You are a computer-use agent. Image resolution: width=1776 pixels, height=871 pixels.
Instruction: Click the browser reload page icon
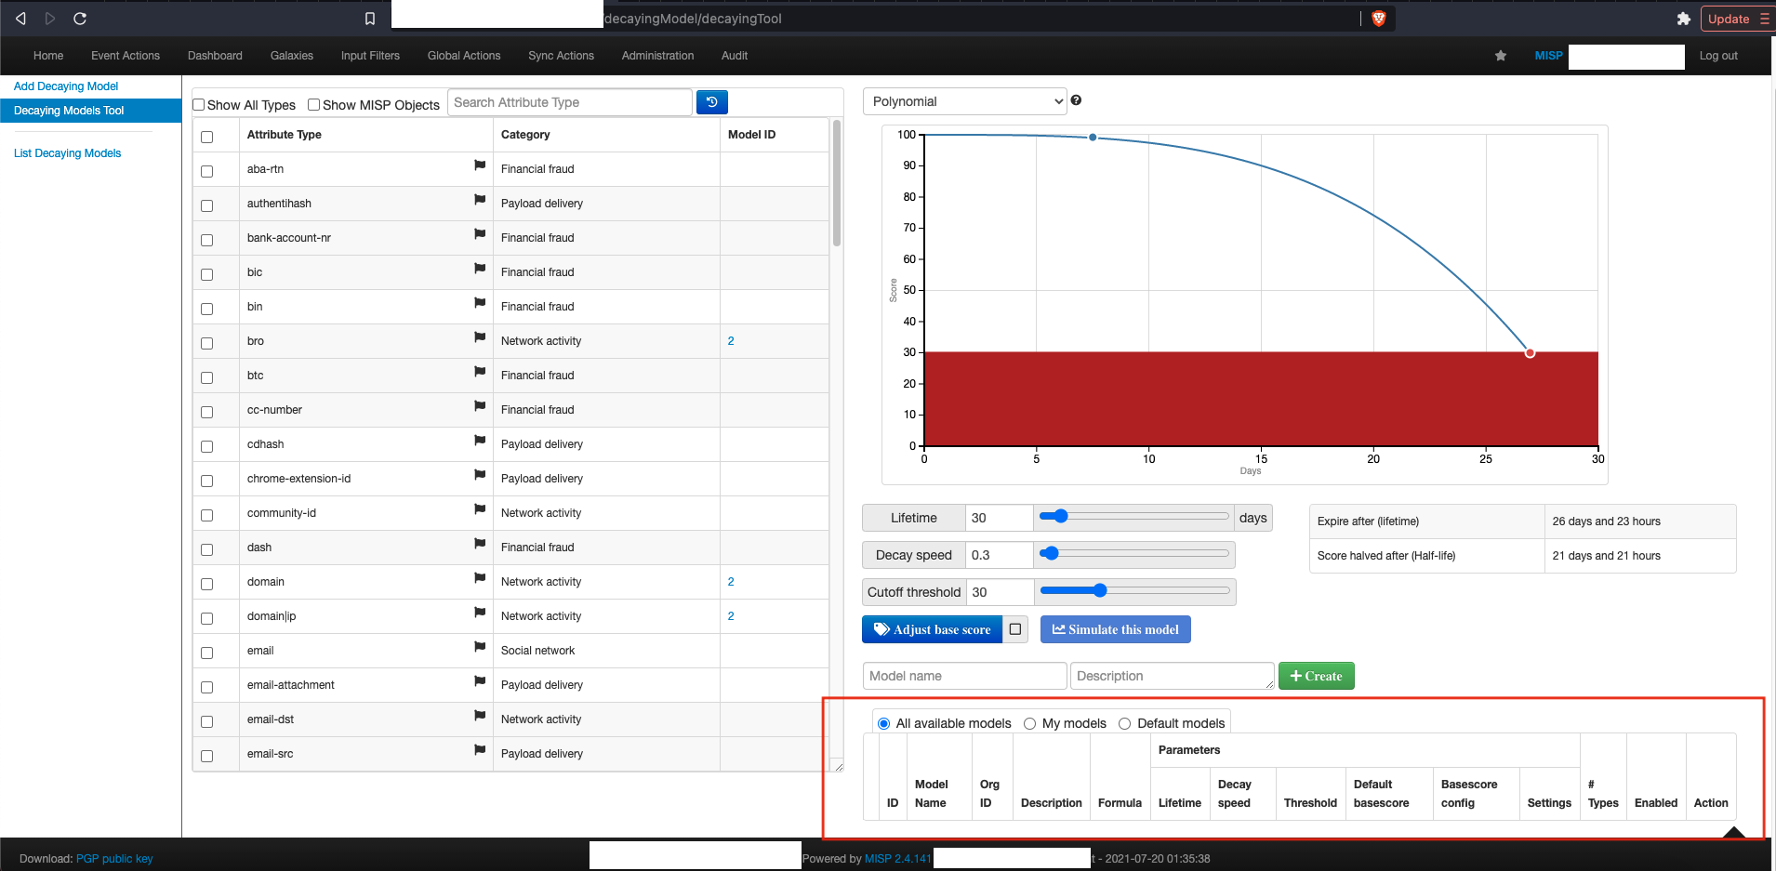(80, 19)
